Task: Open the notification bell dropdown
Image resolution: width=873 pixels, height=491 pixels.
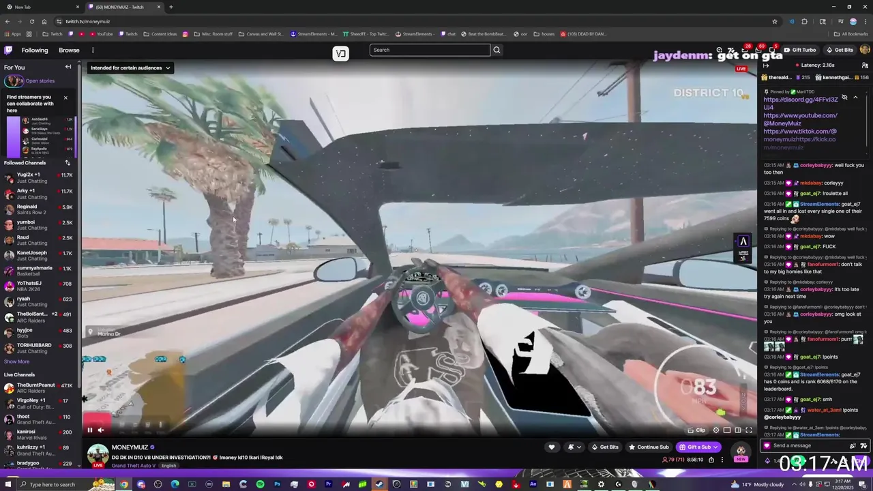Action: coord(574,447)
